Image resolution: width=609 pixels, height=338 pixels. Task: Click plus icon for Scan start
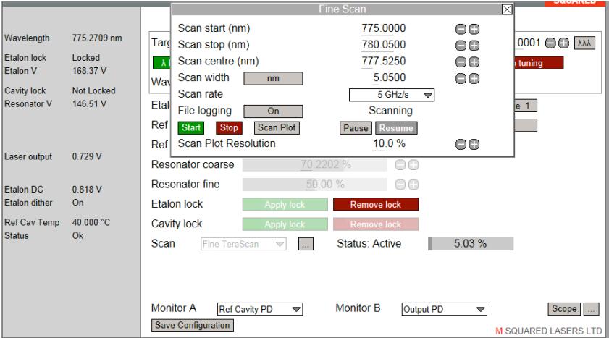(x=474, y=30)
